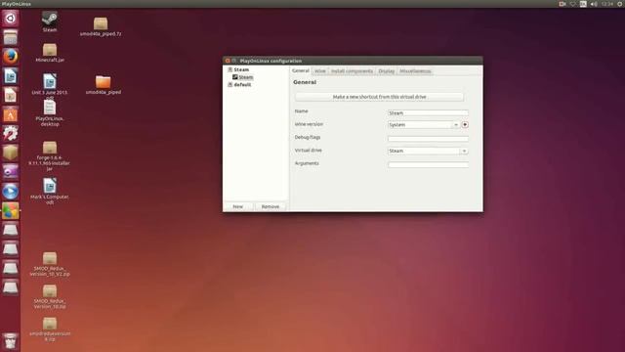
Task: Open the session gear menu in top bar
Action: 621,4
